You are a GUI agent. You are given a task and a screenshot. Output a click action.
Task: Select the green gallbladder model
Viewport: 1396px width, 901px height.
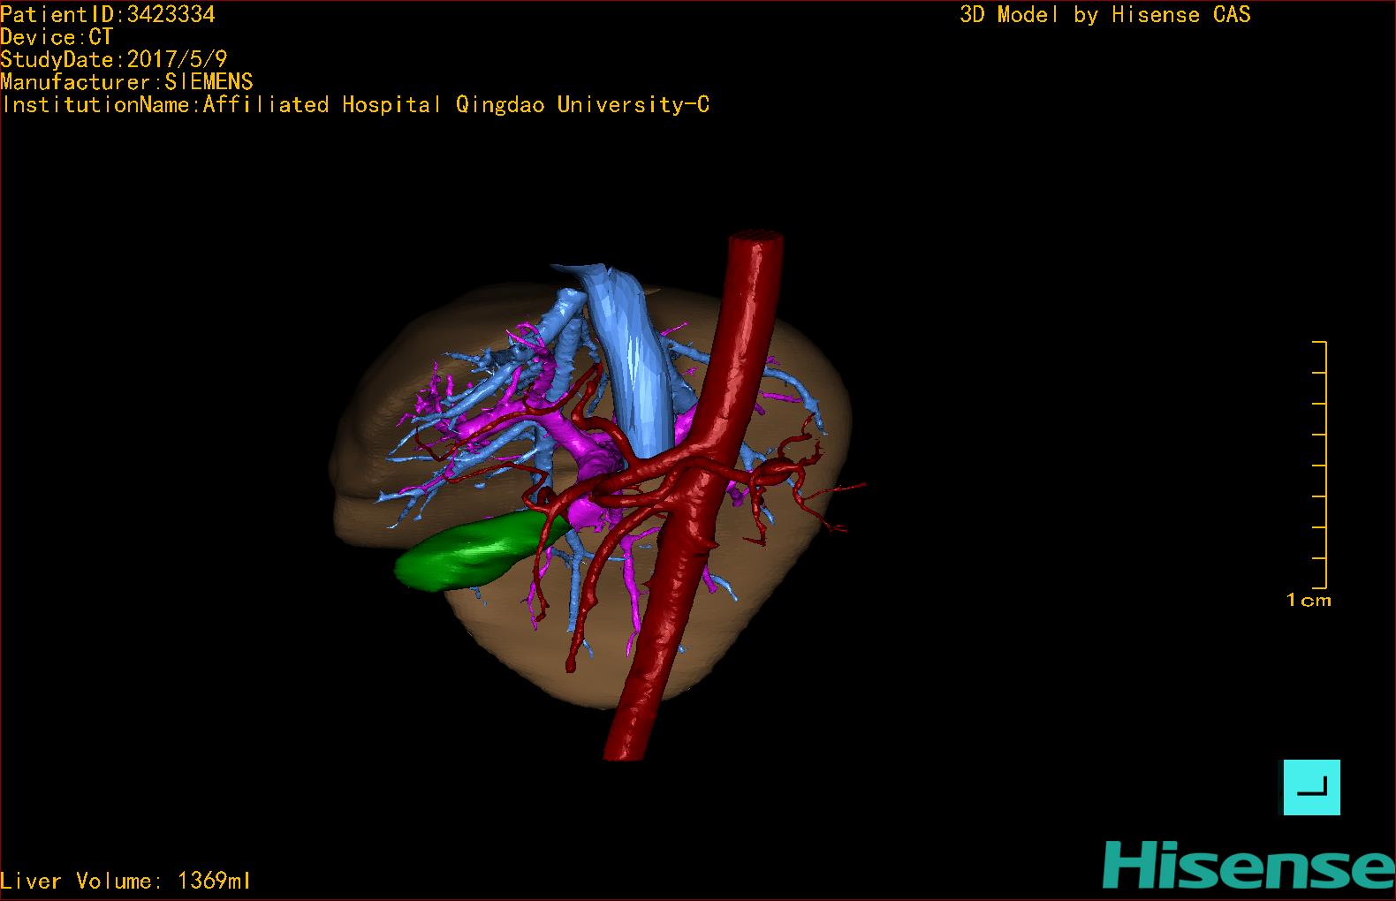[468, 553]
